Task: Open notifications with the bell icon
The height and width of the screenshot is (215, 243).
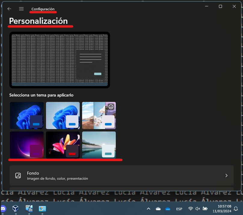Action: 236,208
